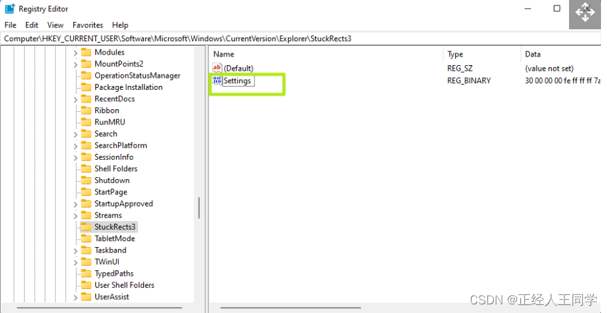
Task: Click the TypedPaths folder icon
Action: tap(87, 274)
